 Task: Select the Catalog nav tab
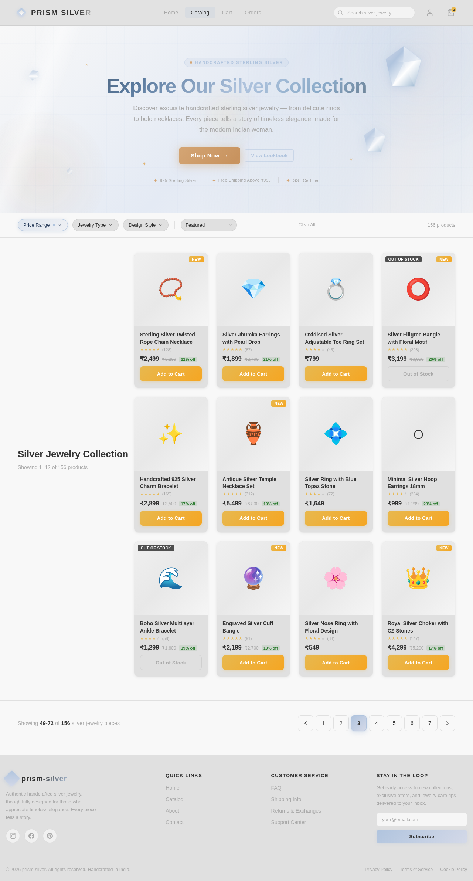(200, 13)
